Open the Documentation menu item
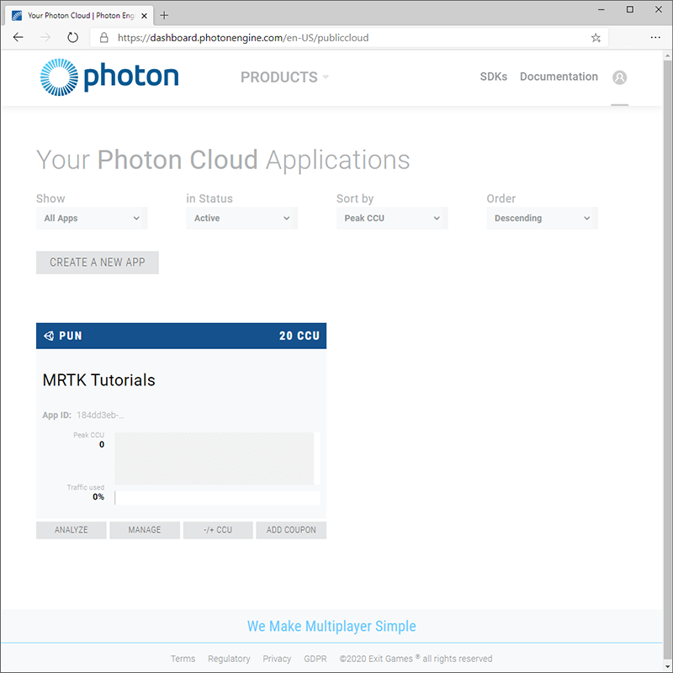This screenshot has height=673, width=673. [559, 77]
